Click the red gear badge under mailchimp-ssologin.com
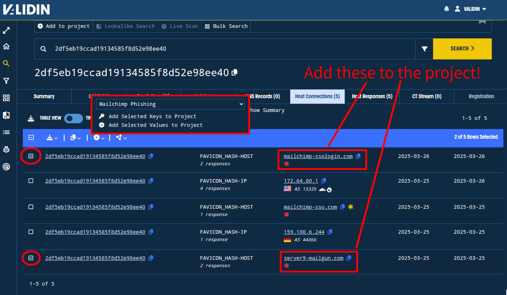Image resolution: width=507 pixels, height=295 pixels. pyautogui.click(x=287, y=164)
